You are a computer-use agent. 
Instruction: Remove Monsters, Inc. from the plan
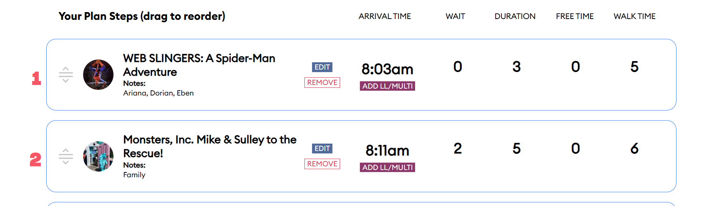[322, 164]
